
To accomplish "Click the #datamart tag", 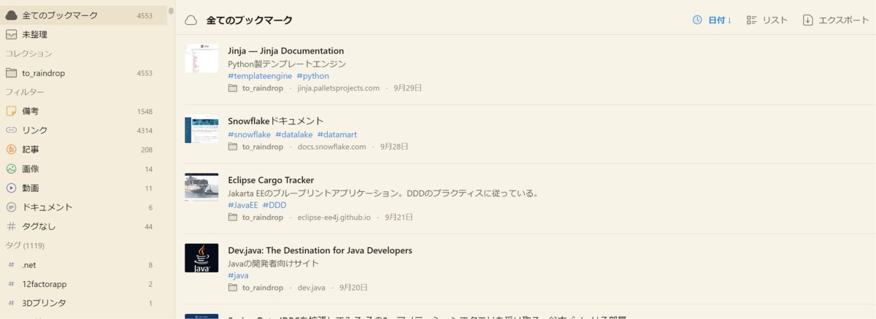I will point(337,134).
